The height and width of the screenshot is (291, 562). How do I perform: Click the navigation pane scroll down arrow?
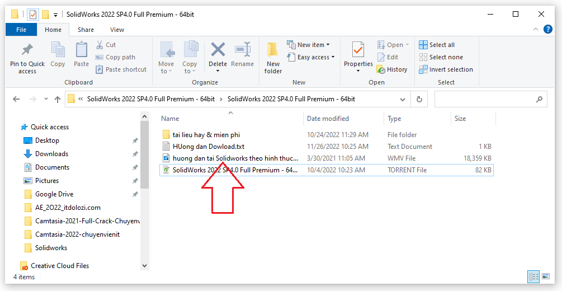(x=144, y=266)
